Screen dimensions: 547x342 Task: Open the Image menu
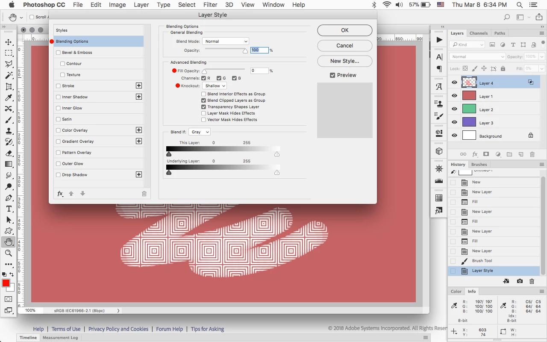coord(117,5)
